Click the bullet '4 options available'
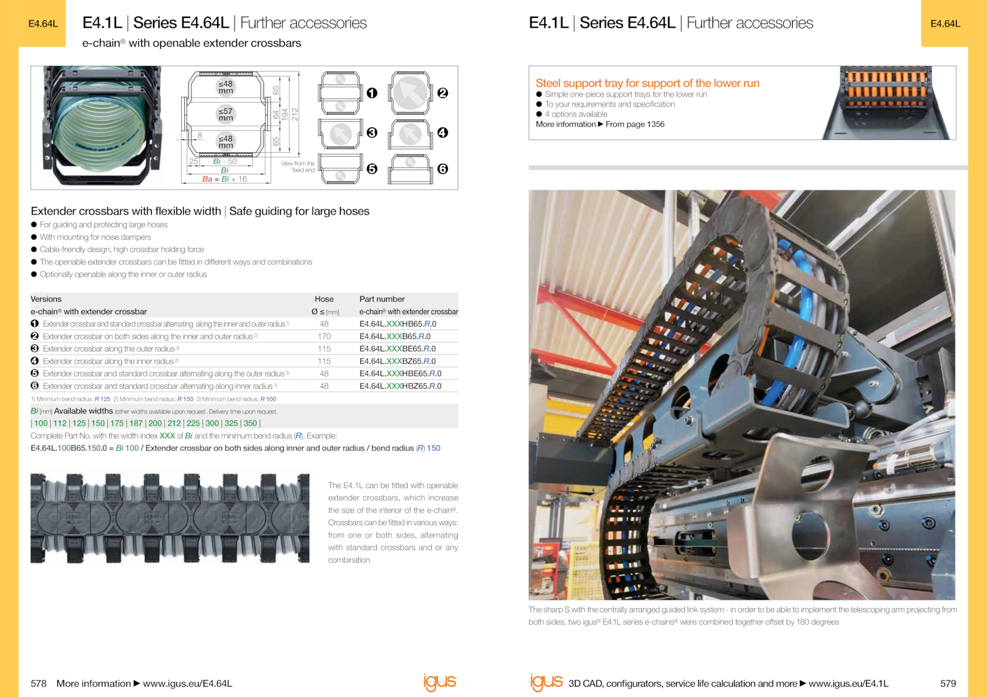Image resolution: width=987 pixels, height=697 pixels. coord(576,115)
